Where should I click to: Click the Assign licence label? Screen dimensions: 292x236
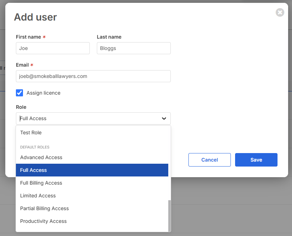coord(43,93)
